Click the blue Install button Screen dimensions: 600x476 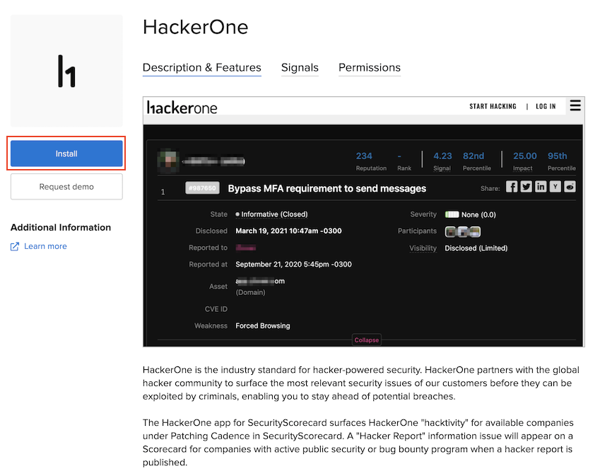(x=66, y=153)
